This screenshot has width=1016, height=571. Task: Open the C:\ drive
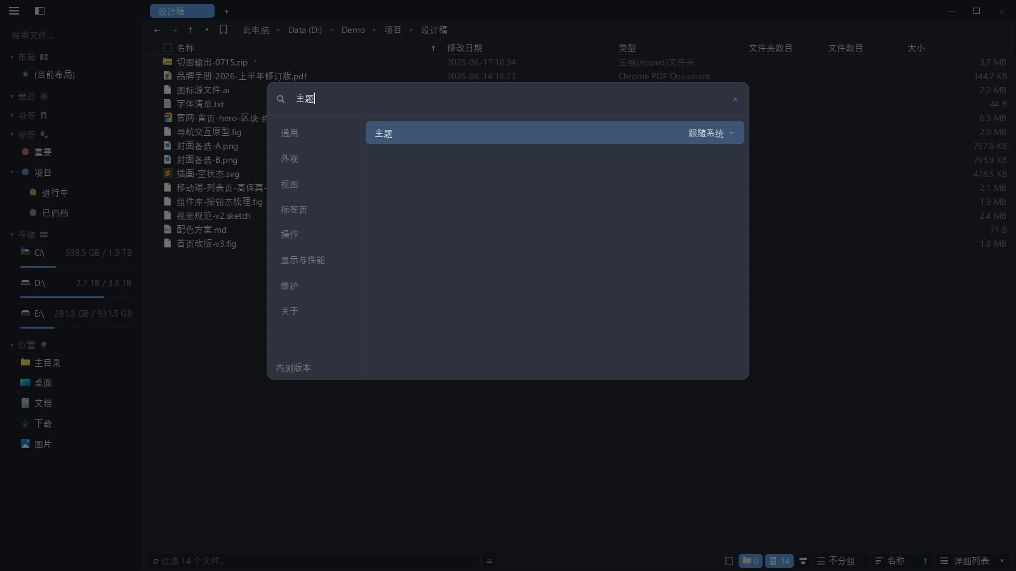pyautogui.click(x=76, y=253)
